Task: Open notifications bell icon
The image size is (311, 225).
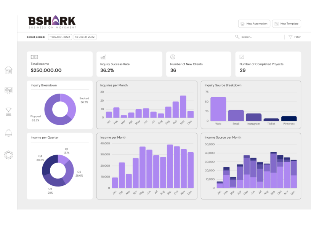Action: click(x=8, y=132)
